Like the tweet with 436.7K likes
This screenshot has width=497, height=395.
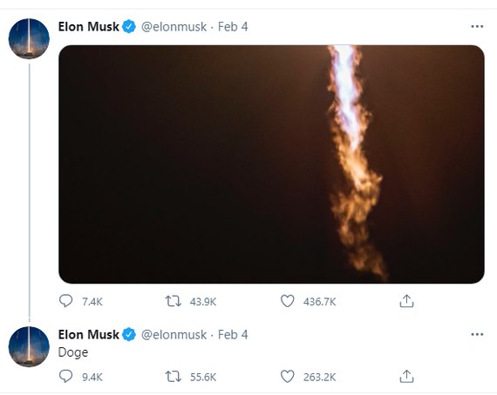[288, 301]
